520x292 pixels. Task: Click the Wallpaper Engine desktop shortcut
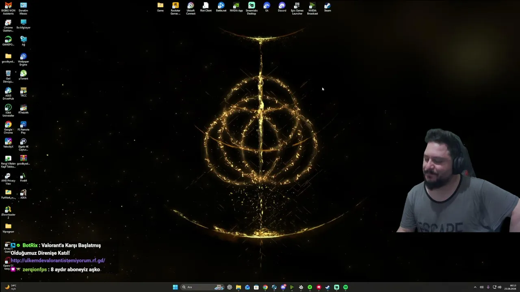(24, 60)
